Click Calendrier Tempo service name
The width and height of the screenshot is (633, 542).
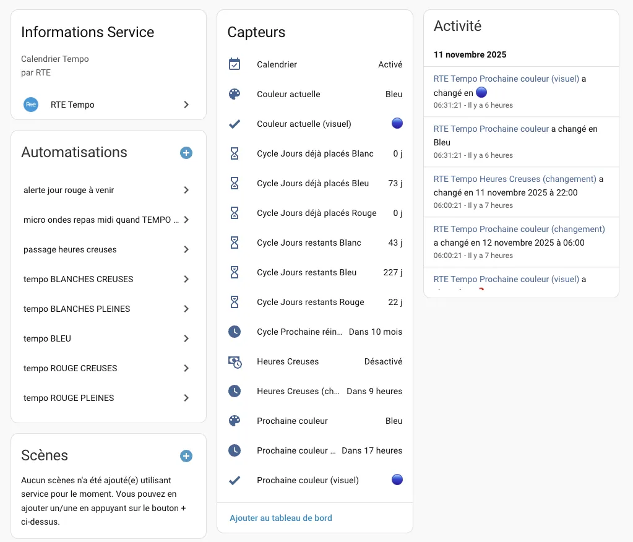tap(55, 59)
